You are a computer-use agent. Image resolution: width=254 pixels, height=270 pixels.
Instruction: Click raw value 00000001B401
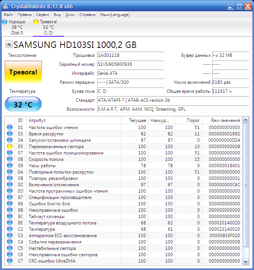coord(224,166)
